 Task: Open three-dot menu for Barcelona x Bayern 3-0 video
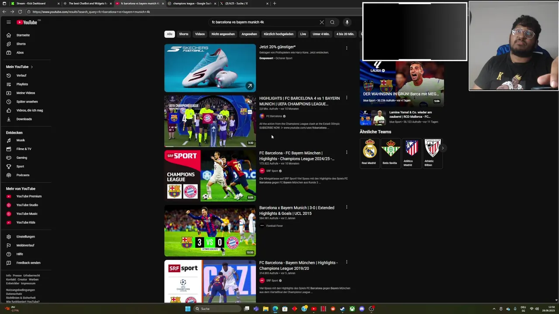347,207
